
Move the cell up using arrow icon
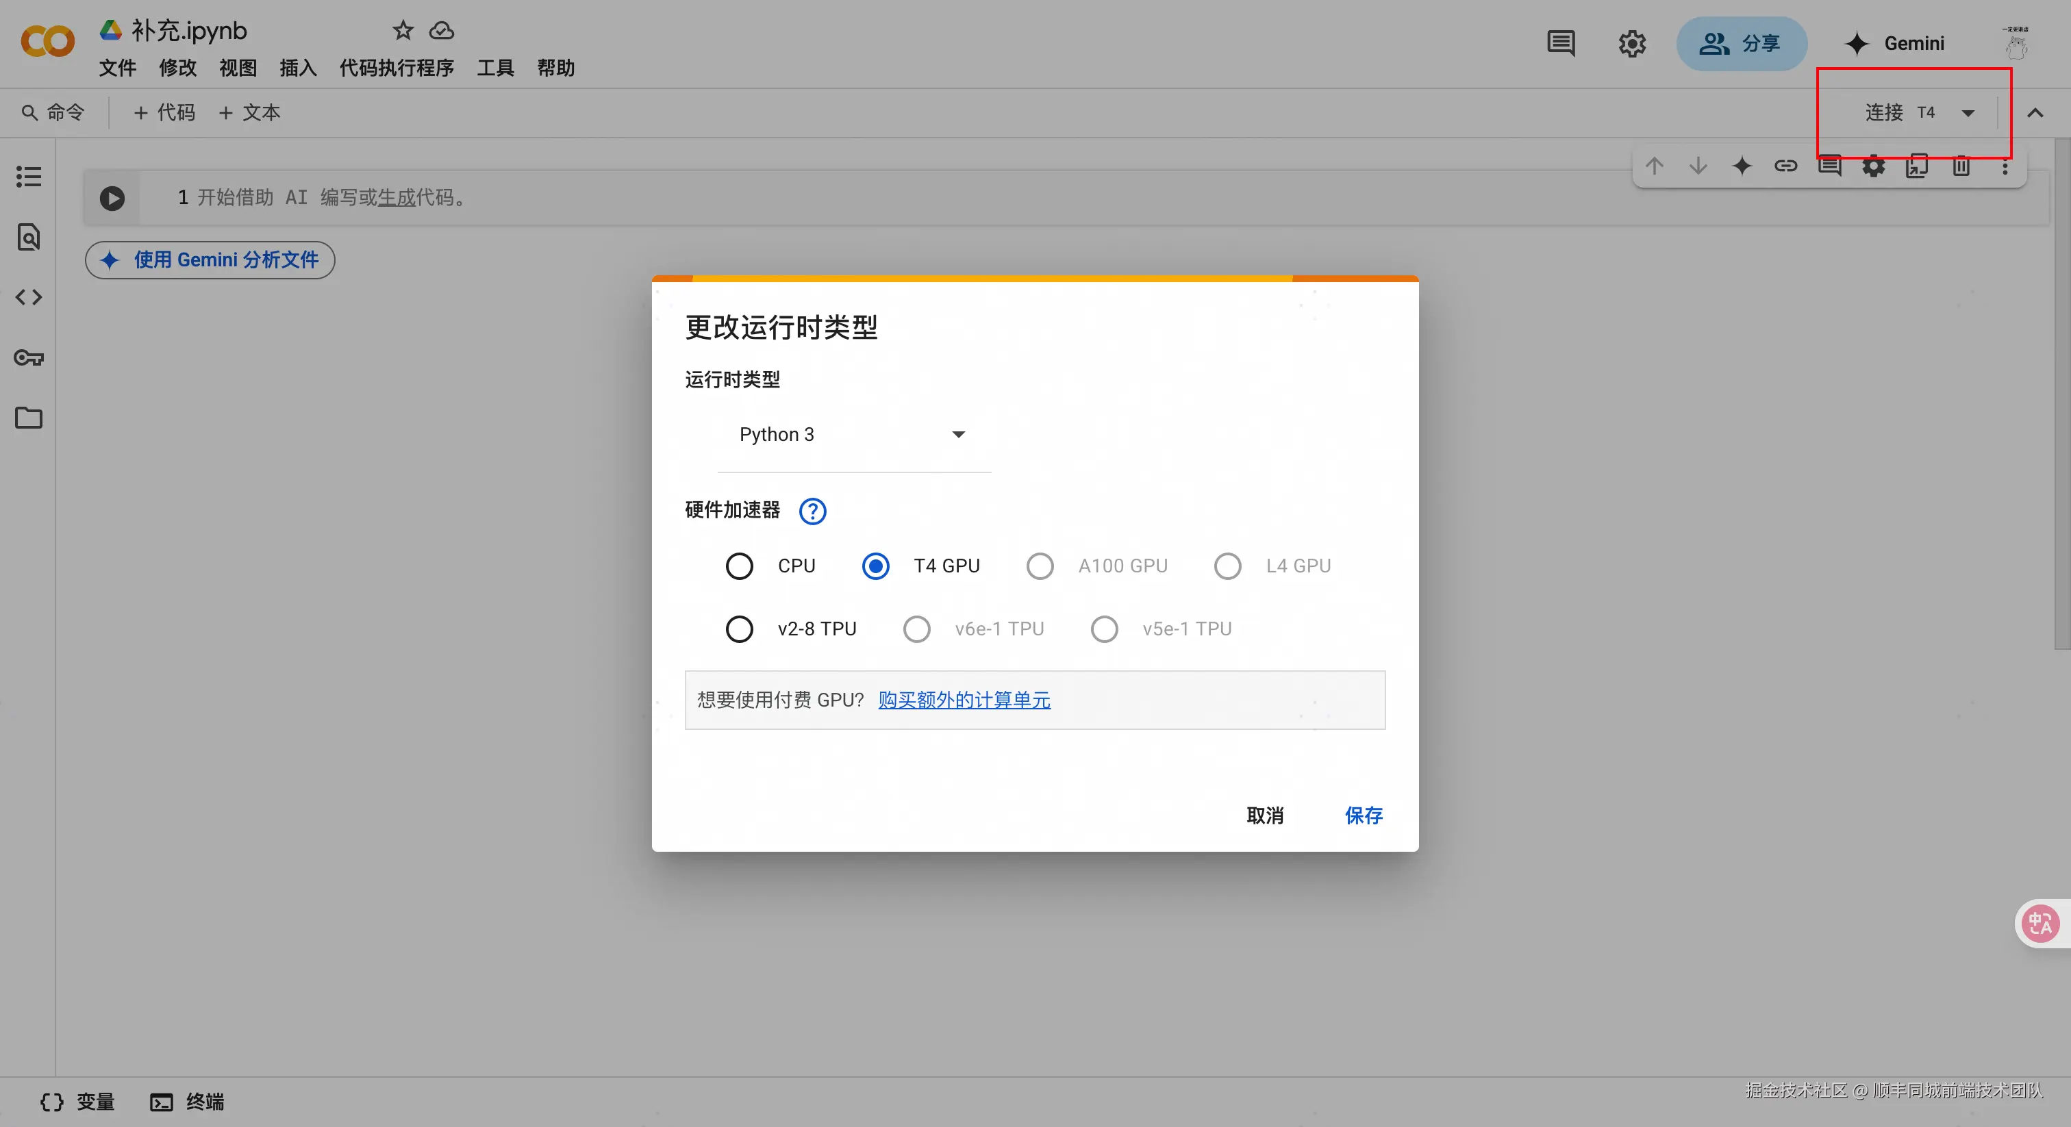(x=1655, y=166)
